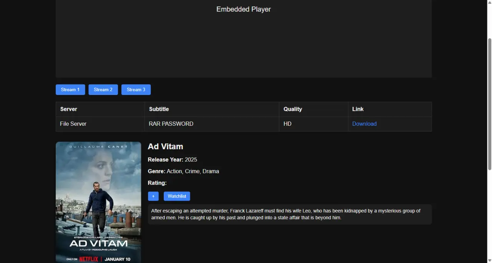492x263 pixels.
Task: Click the Embedded Player area
Action: (x=244, y=39)
